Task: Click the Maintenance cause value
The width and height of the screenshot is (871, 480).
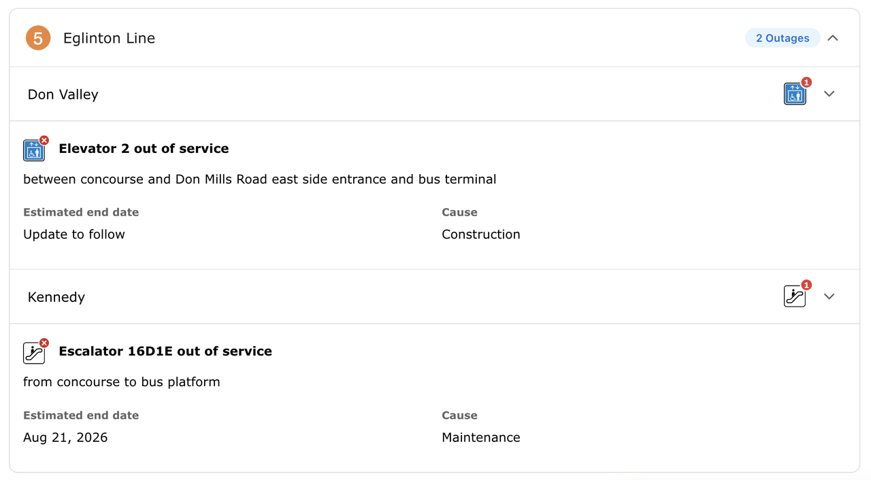Action: (x=480, y=437)
